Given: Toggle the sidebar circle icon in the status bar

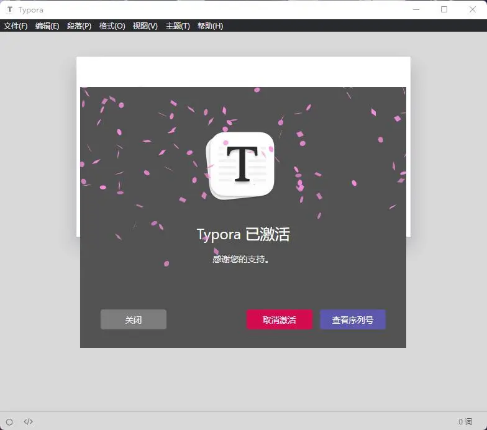Looking at the screenshot, I should click(9, 422).
